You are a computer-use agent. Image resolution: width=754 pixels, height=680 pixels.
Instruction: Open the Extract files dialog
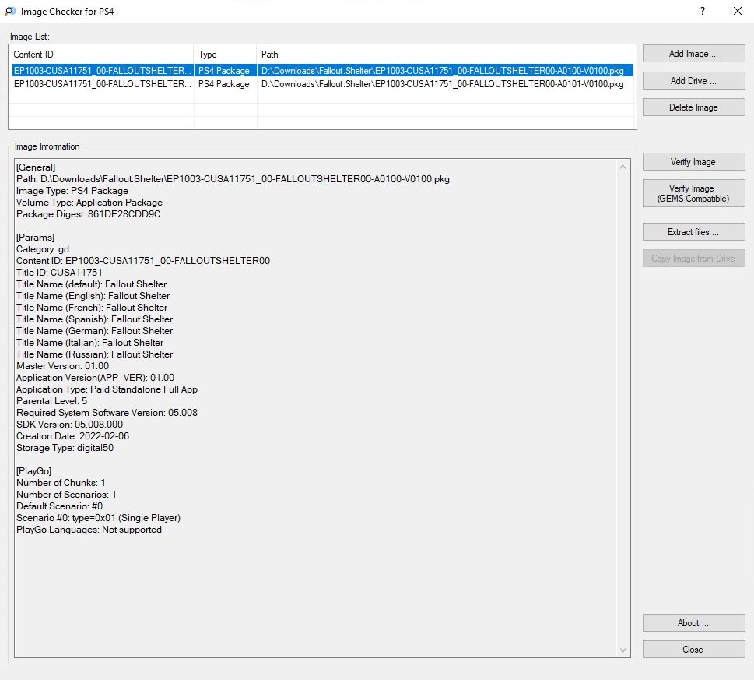click(x=693, y=232)
